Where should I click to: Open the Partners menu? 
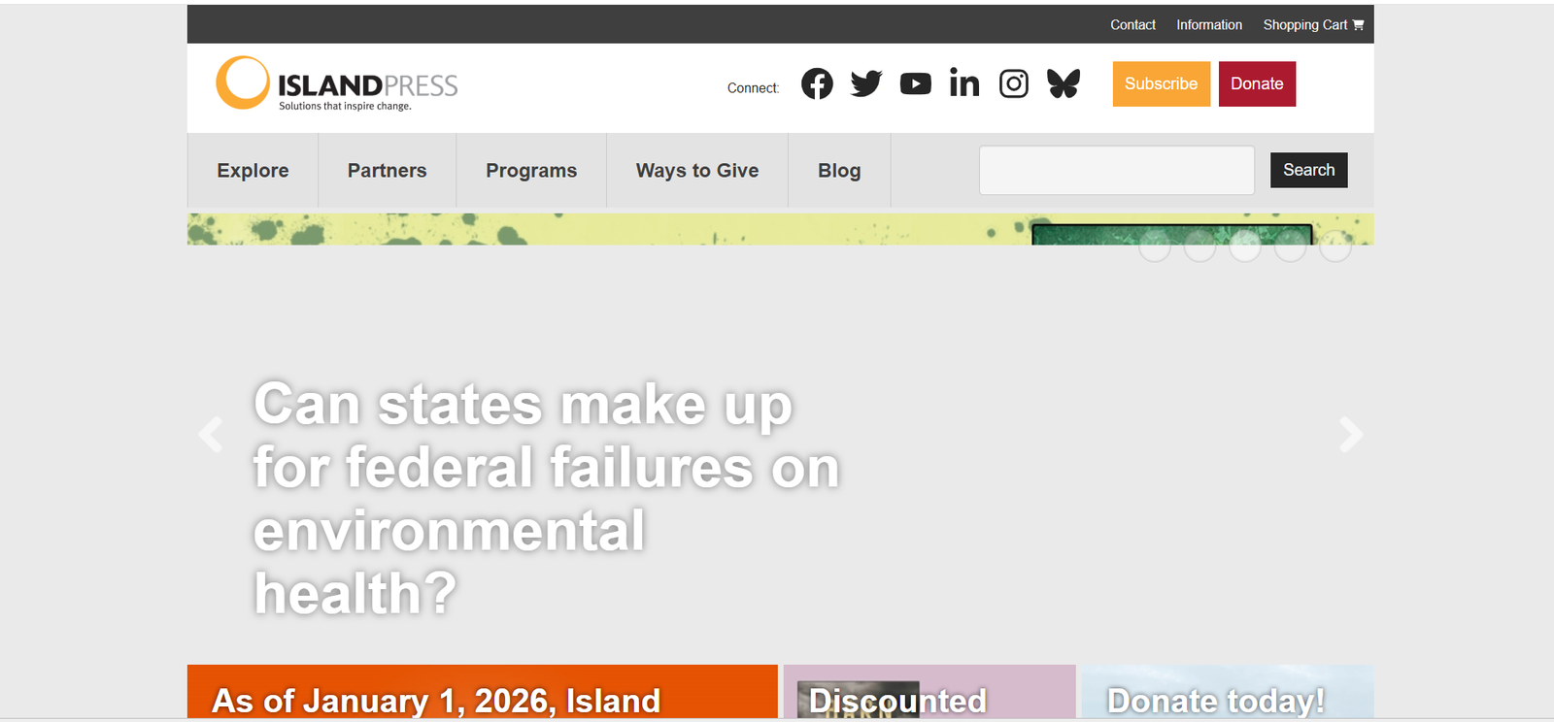click(x=388, y=171)
